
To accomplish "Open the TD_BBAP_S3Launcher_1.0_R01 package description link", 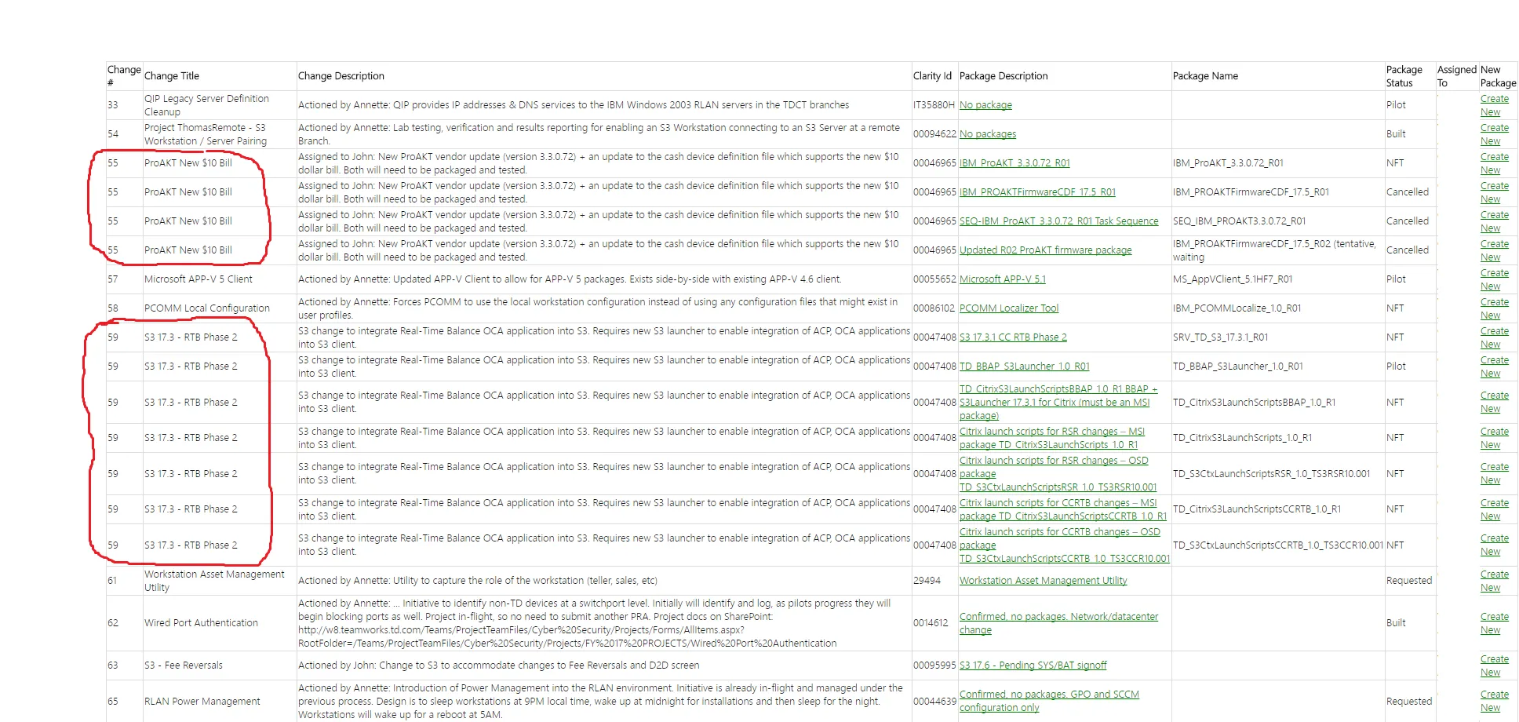I will 1024,366.
